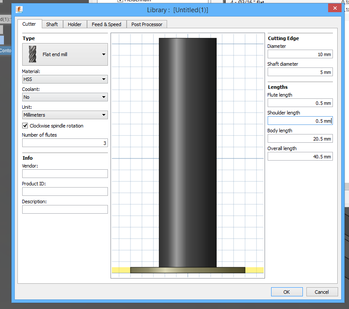Edit the Overall length field

tap(299, 156)
